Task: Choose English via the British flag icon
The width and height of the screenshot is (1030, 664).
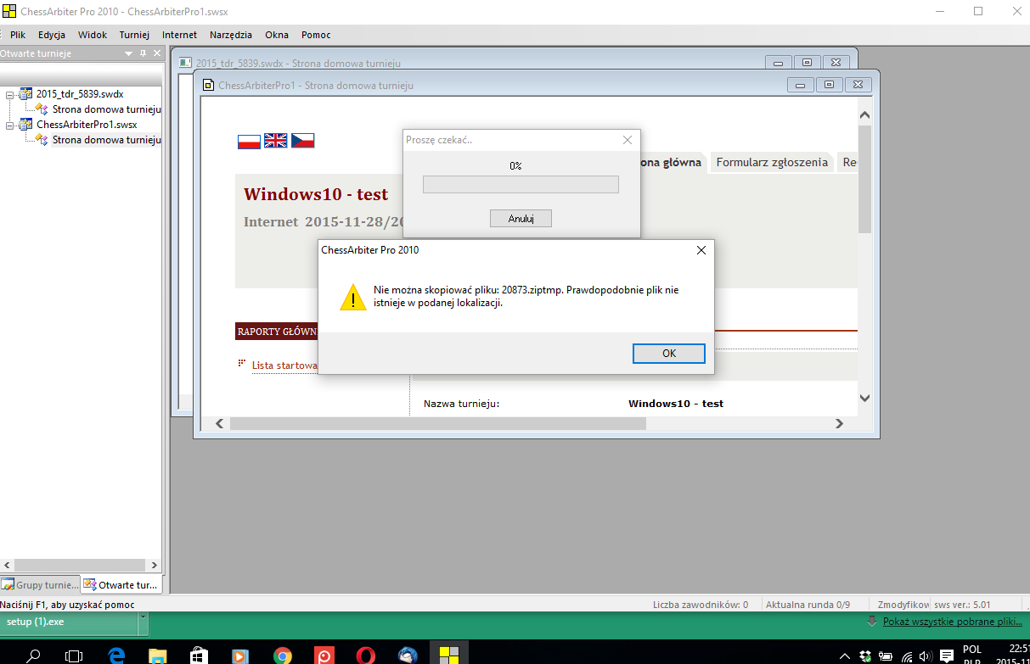Action: (275, 141)
